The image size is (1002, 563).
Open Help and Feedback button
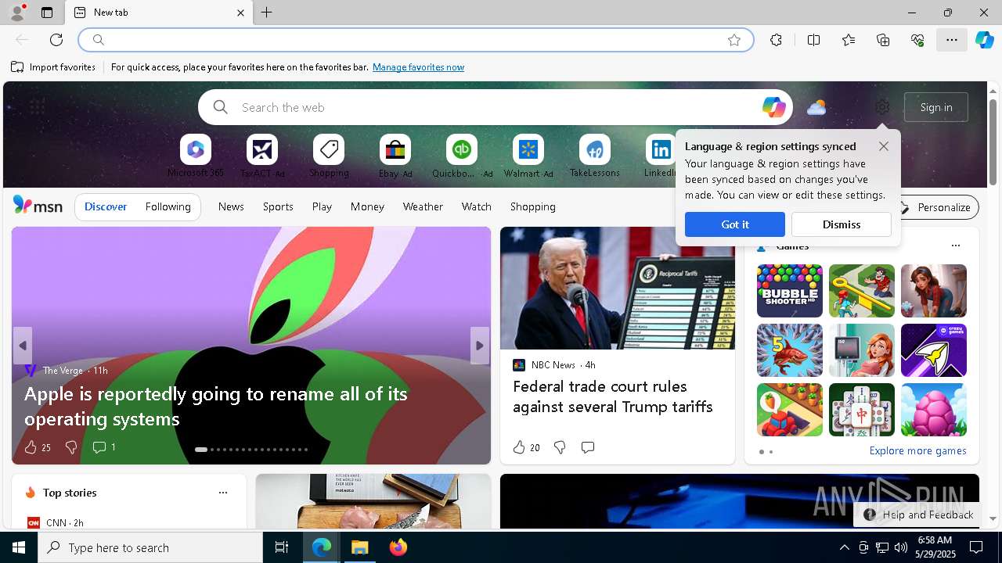point(917,515)
